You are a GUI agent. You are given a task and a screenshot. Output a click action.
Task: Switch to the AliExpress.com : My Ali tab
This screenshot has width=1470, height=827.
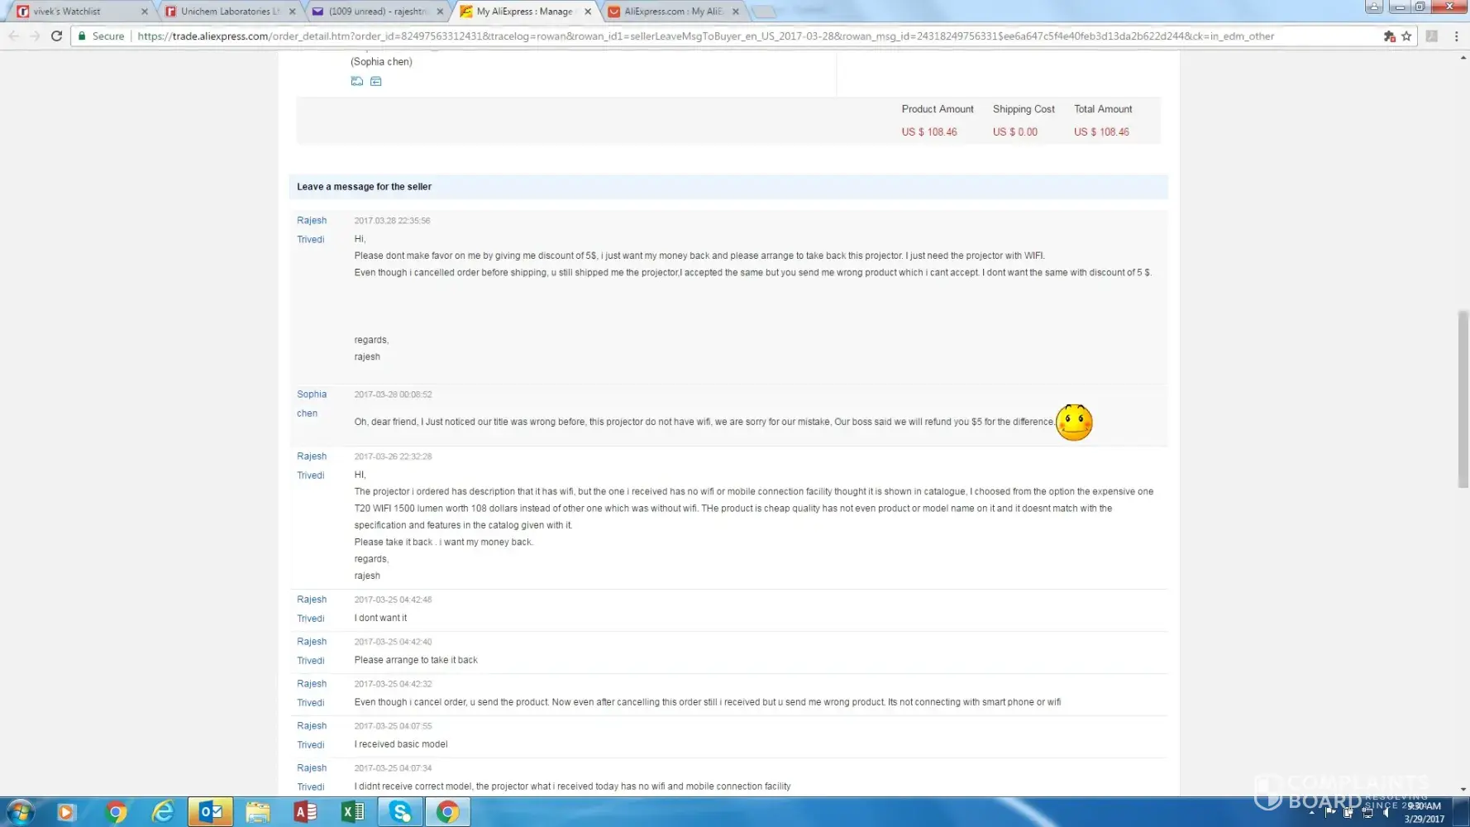[672, 12]
